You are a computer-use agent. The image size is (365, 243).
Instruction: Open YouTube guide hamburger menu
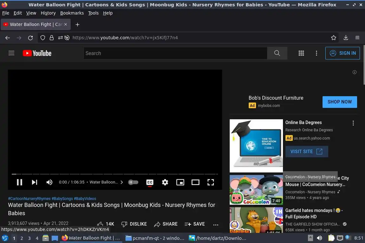click(11, 53)
